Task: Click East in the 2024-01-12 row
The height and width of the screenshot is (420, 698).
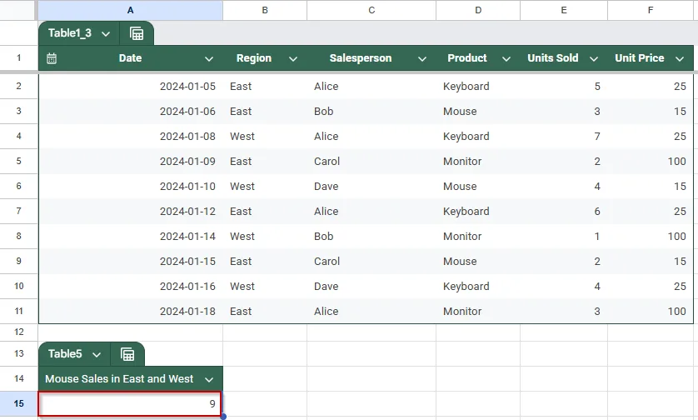Action: coord(241,211)
